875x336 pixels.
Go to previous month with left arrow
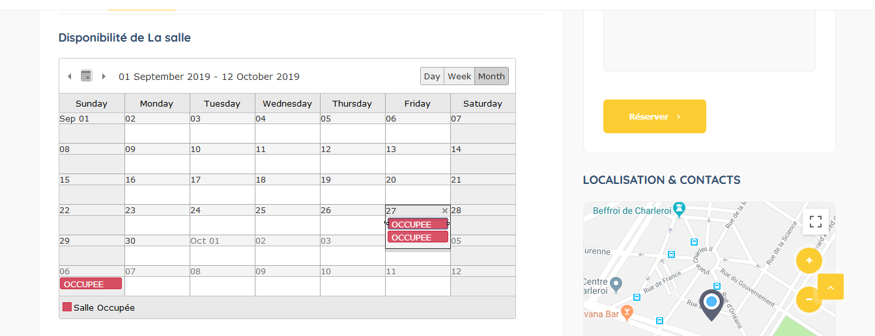point(70,77)
